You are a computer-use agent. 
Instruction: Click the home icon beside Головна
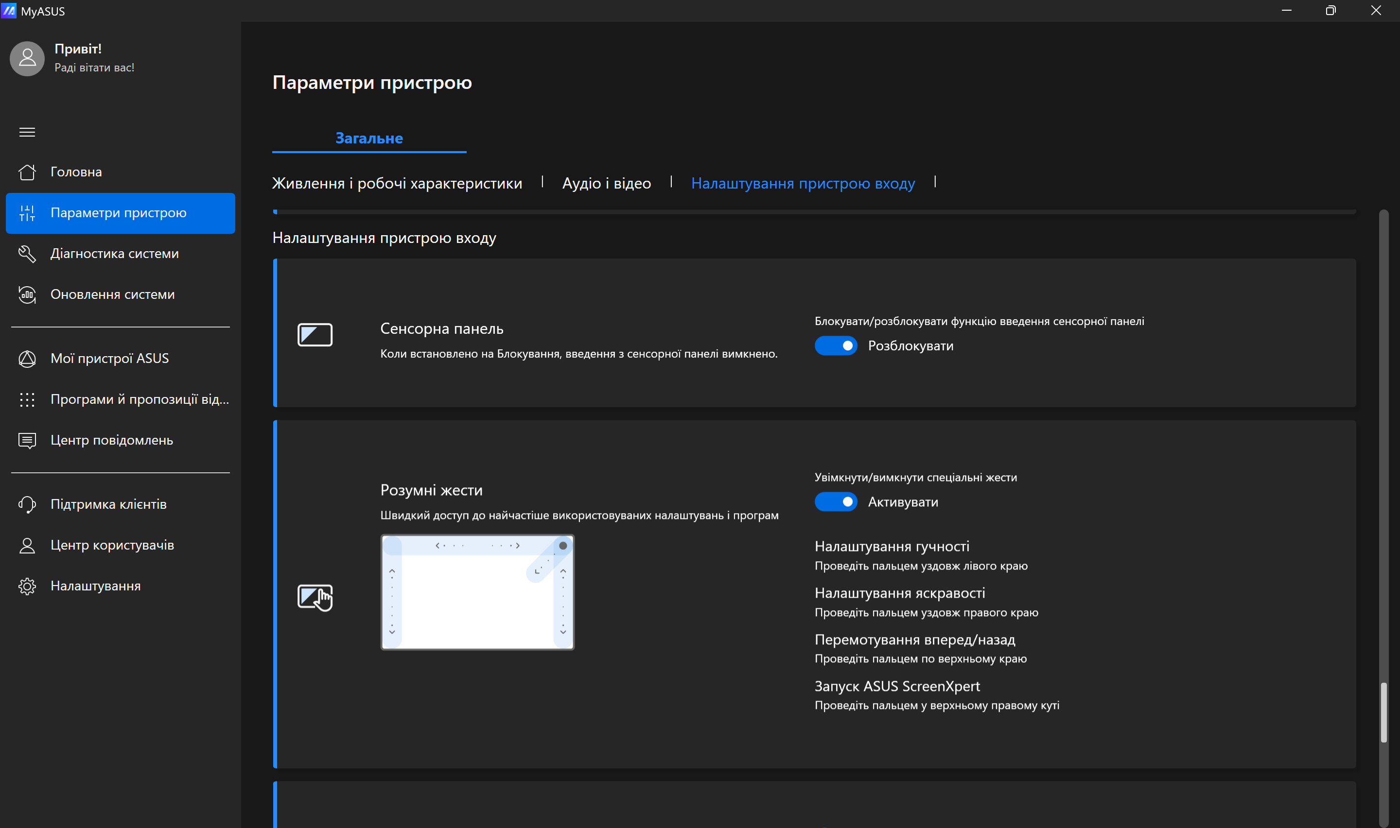[27, 172]
